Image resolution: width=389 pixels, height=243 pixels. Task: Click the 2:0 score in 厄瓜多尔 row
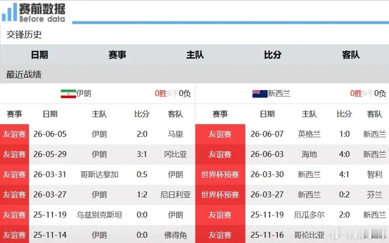pos(344,215)
